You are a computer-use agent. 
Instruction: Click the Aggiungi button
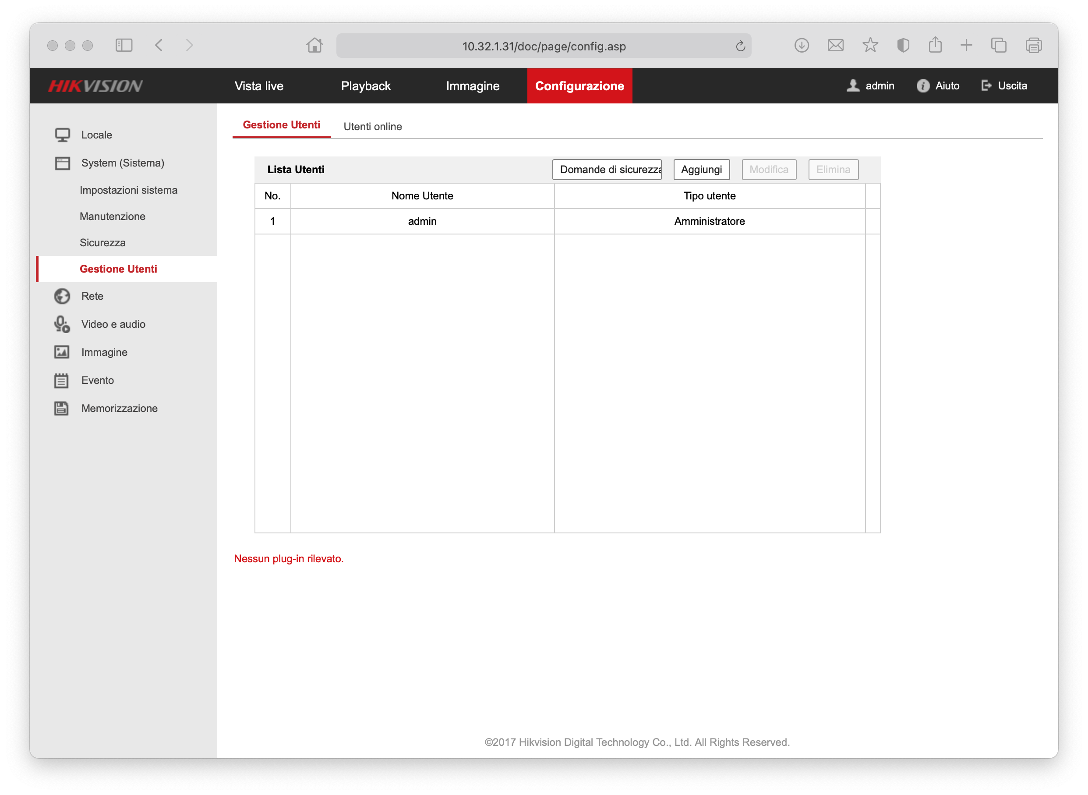[x=701, y=170]
